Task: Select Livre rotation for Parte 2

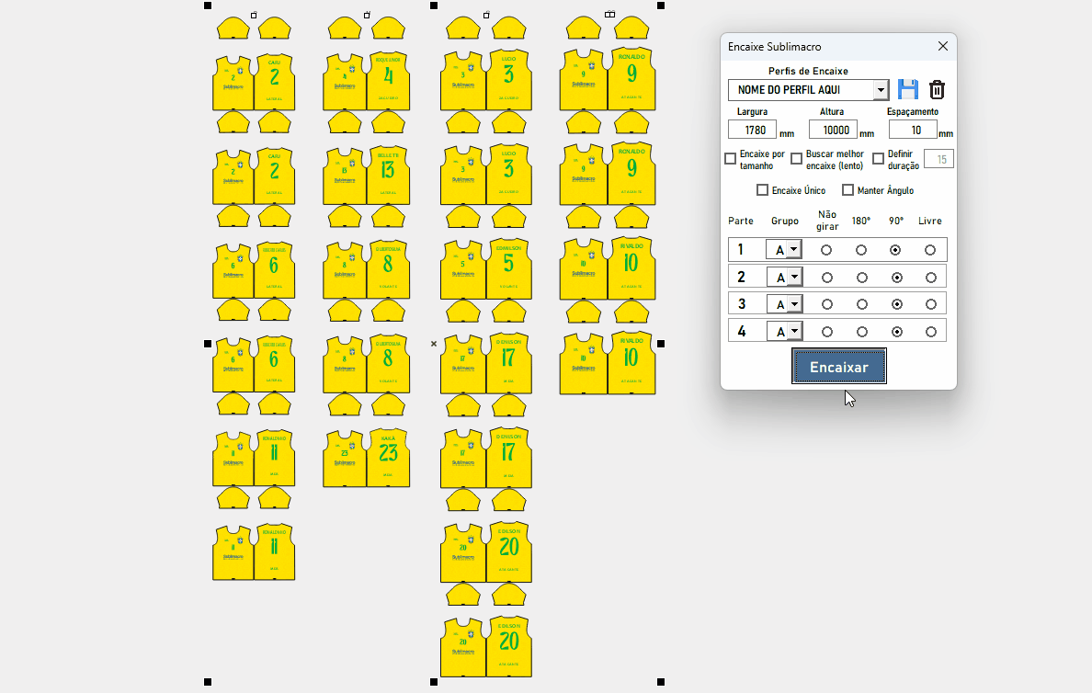Action: pos(931,278)
